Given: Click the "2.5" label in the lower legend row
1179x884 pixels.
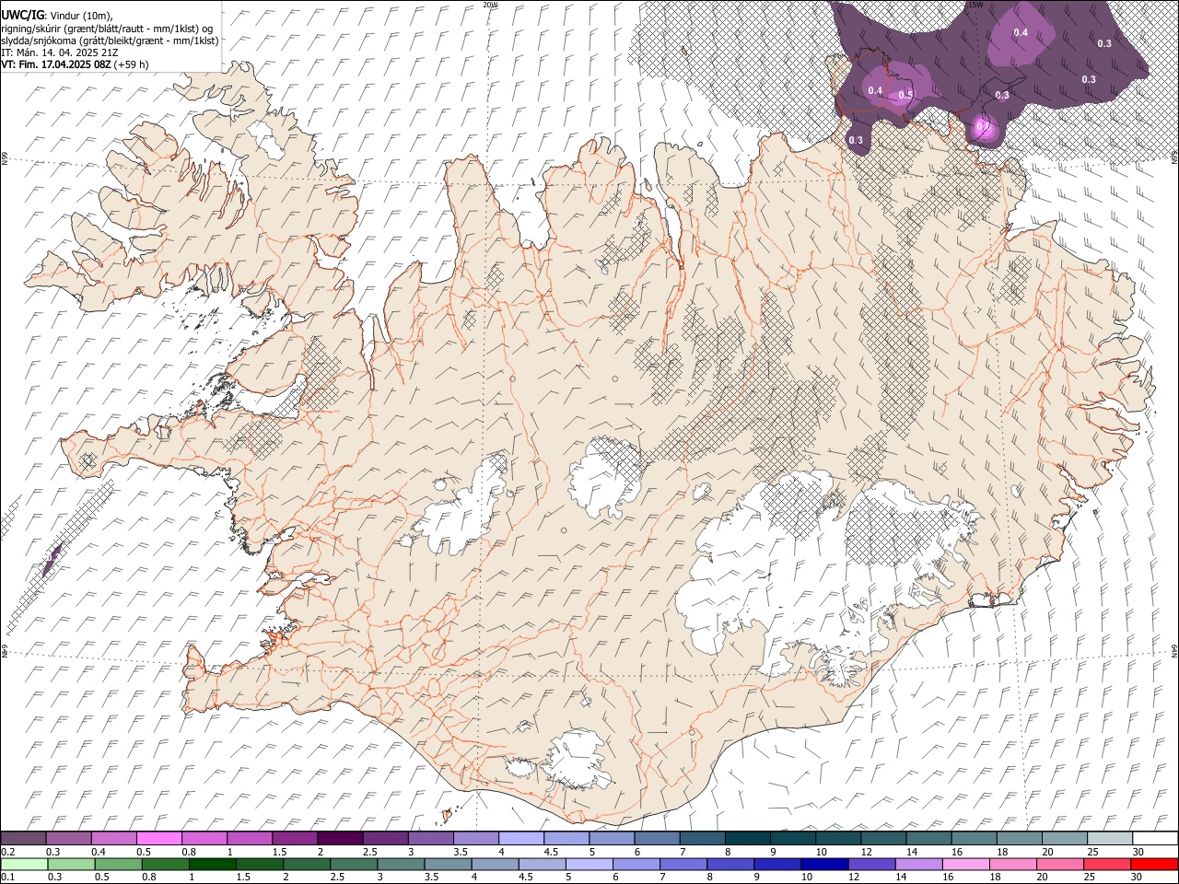Looking at the screenshot, I should (337, 877).
